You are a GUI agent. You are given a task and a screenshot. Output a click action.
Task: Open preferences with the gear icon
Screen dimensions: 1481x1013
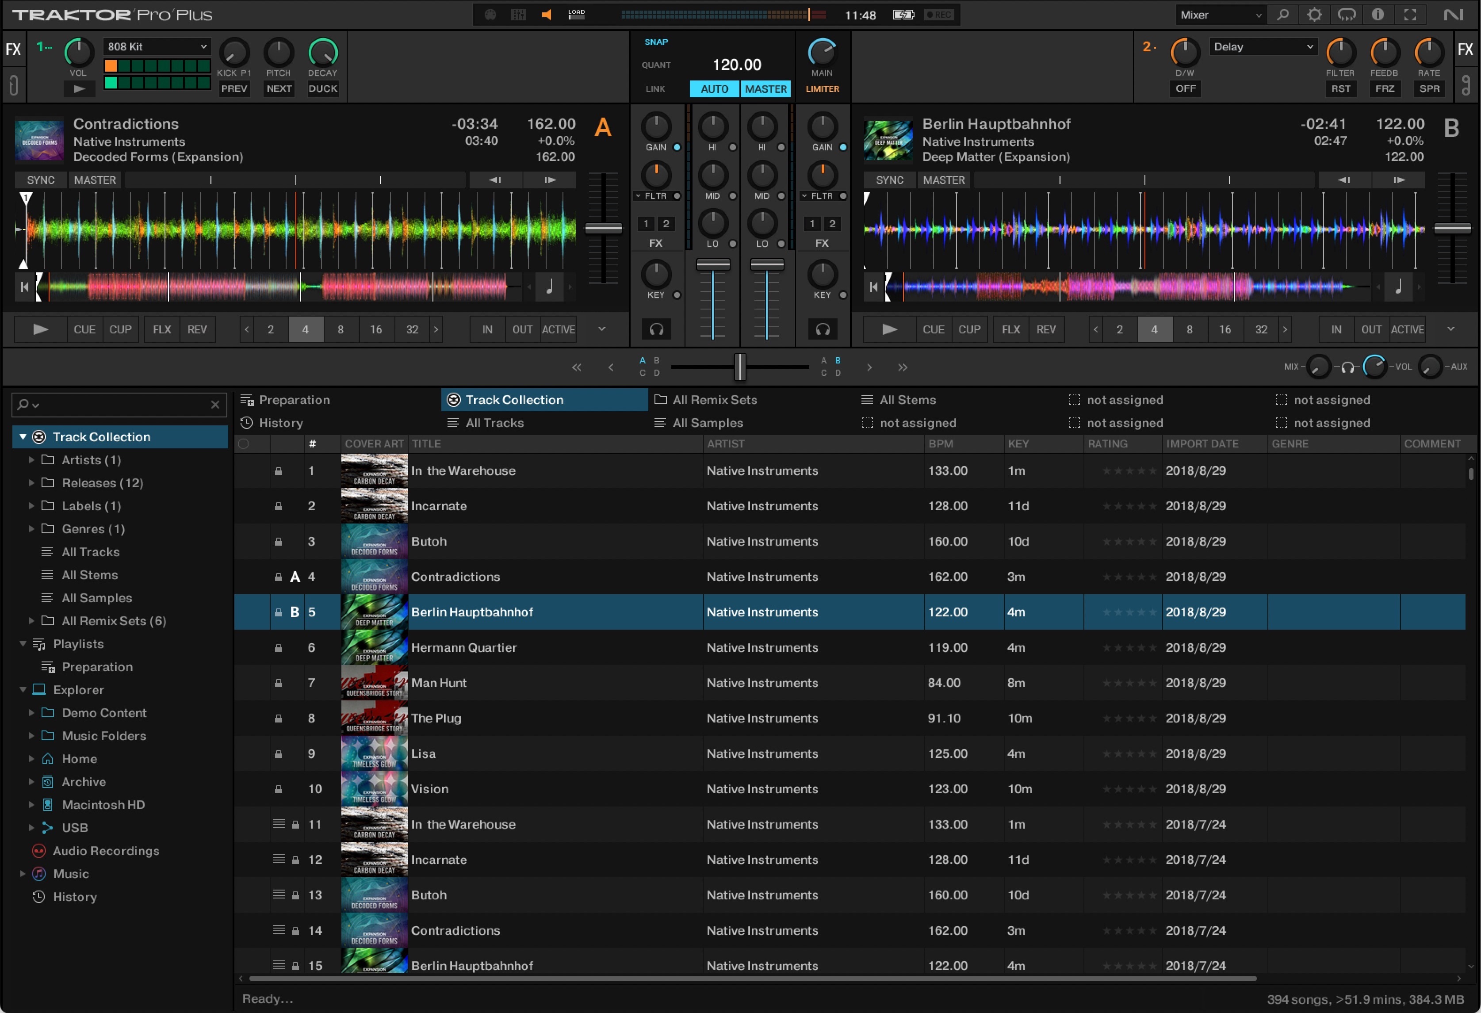[1314, 15]
